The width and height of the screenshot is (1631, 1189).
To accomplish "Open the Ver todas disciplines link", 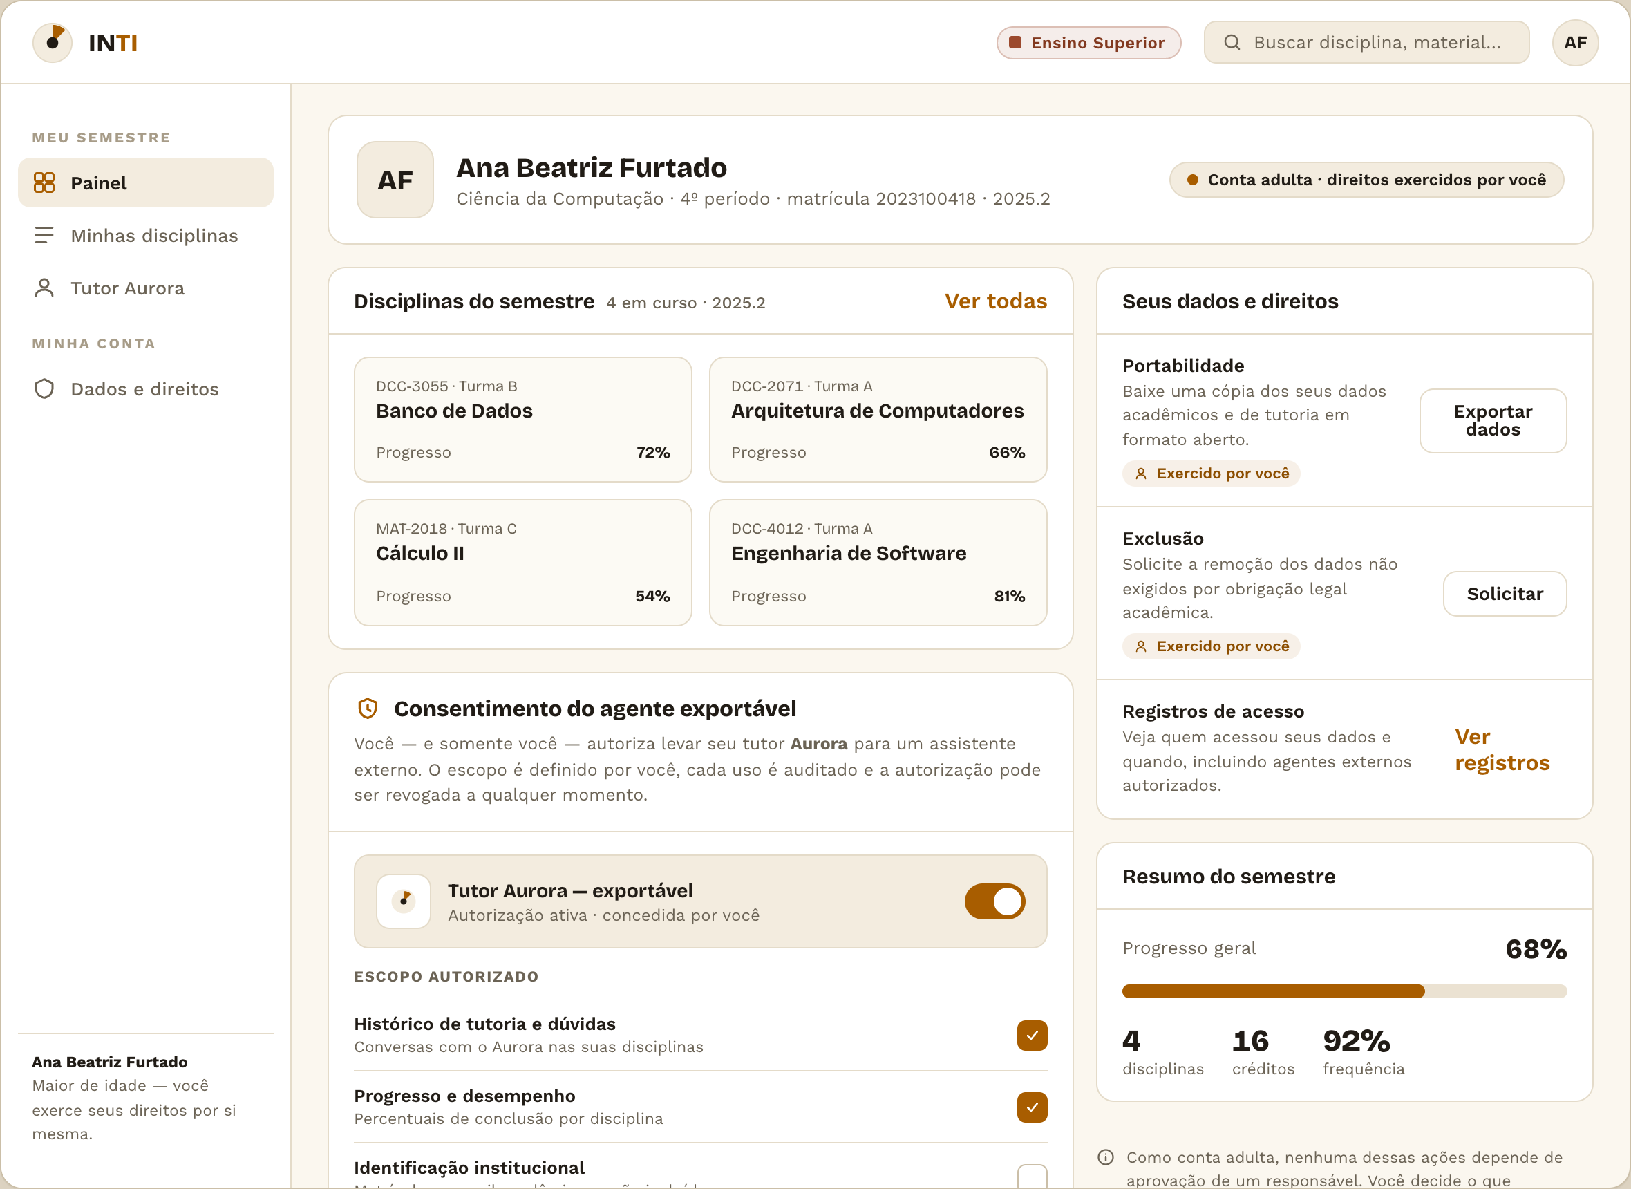I will pos(996,301).
